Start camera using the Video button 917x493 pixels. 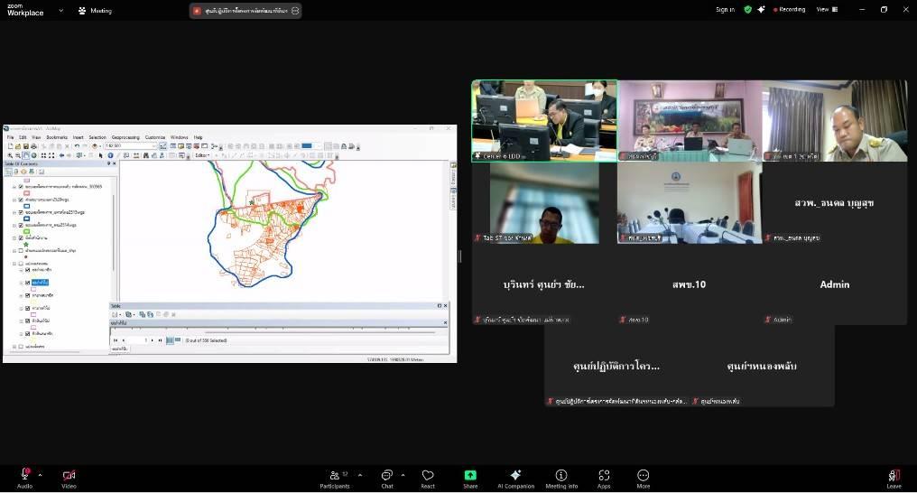(x=69, y=476)
